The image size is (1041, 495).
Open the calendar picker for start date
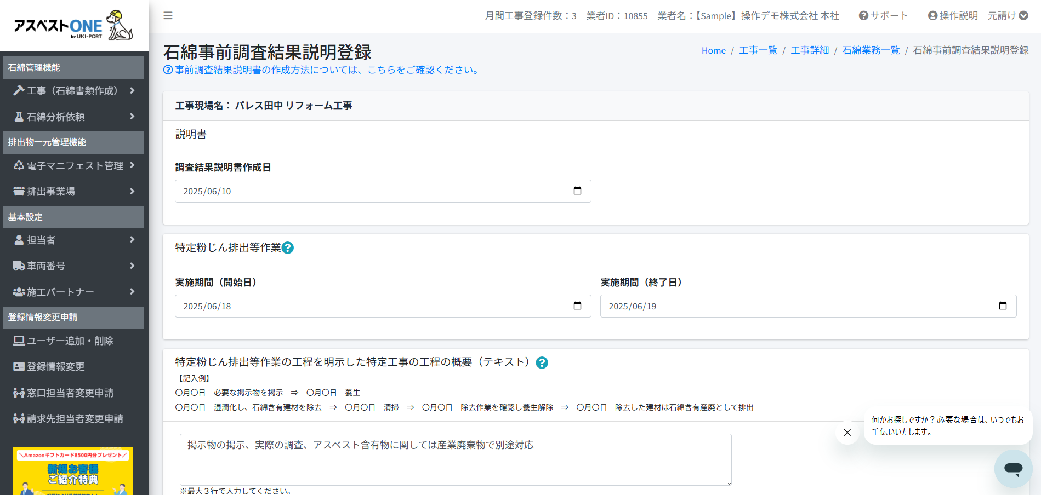click(577, 306)
